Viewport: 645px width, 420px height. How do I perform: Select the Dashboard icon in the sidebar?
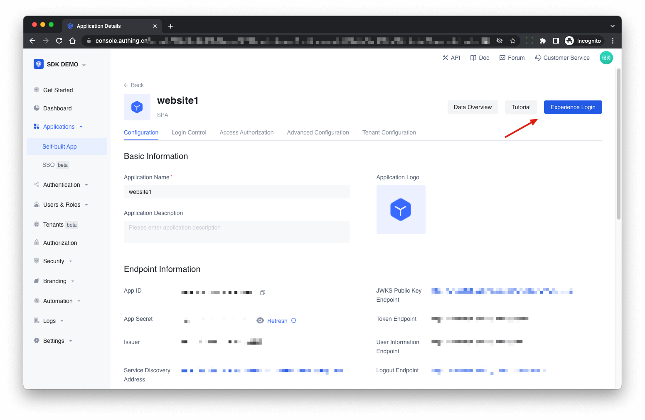tap(37, 108)
